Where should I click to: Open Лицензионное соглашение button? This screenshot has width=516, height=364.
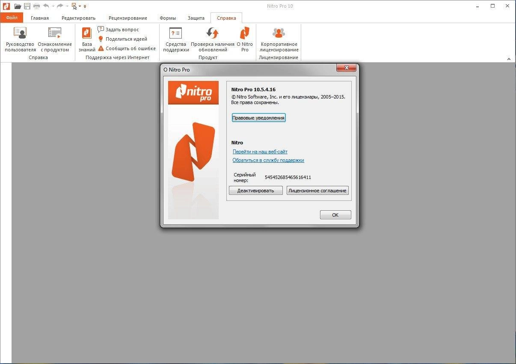pos(317,191)
